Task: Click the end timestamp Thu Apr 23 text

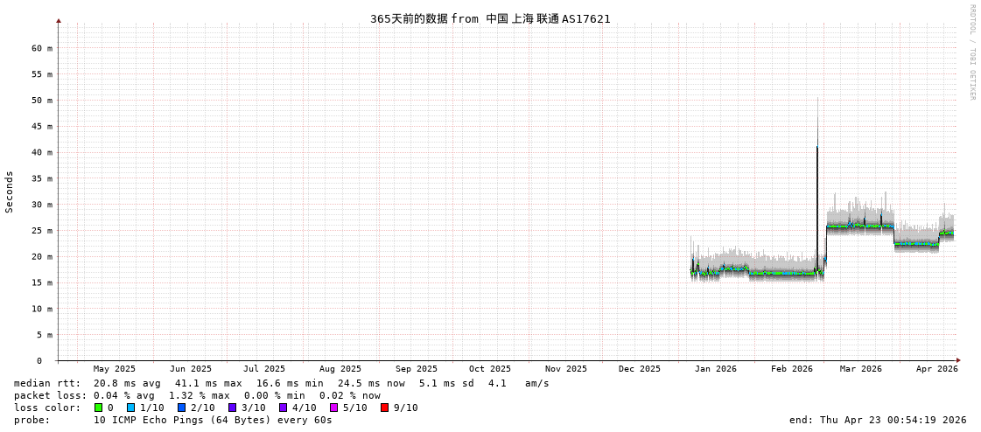Action: coord(877,420)
